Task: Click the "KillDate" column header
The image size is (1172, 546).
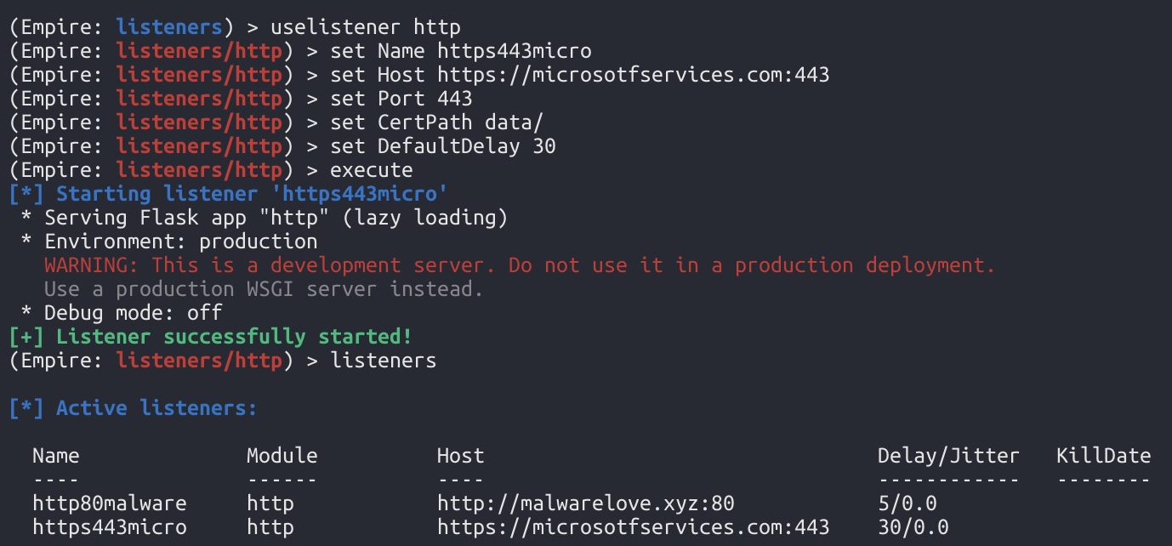Action: [x=1103, y=456]
